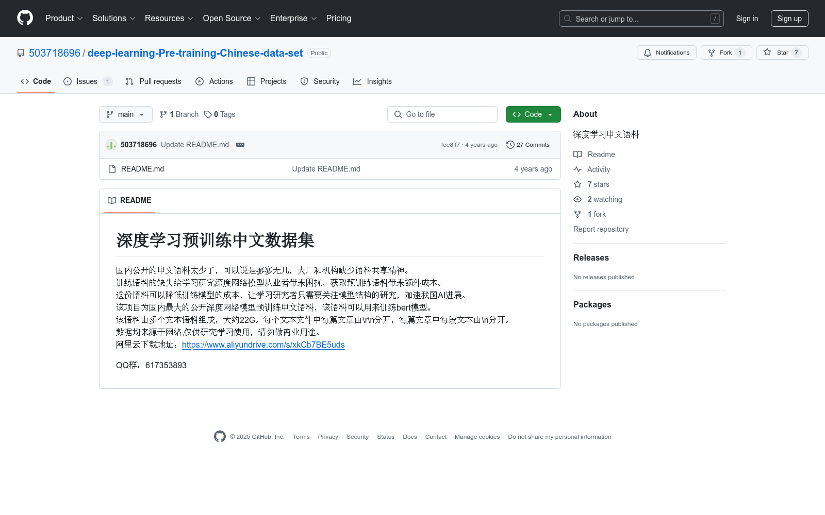
Task: Click the Notifications bell button
Action: click(666, 53)
